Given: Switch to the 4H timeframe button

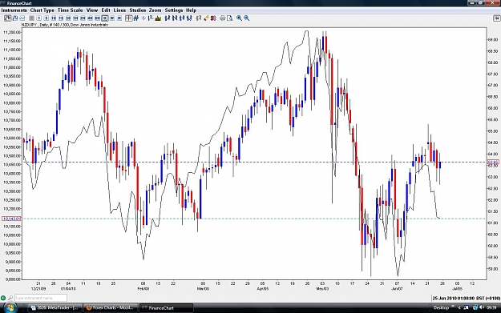Looking at the screenshot, I should tap(90, 18).
